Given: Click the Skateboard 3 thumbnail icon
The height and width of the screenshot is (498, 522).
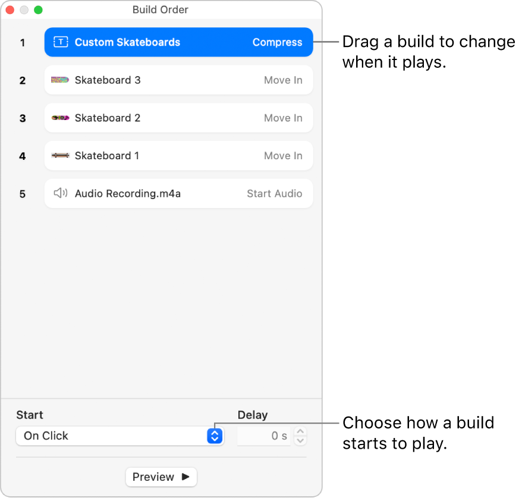Looking at the screenshot, I should pyautogui.click(x=60, y=80).
